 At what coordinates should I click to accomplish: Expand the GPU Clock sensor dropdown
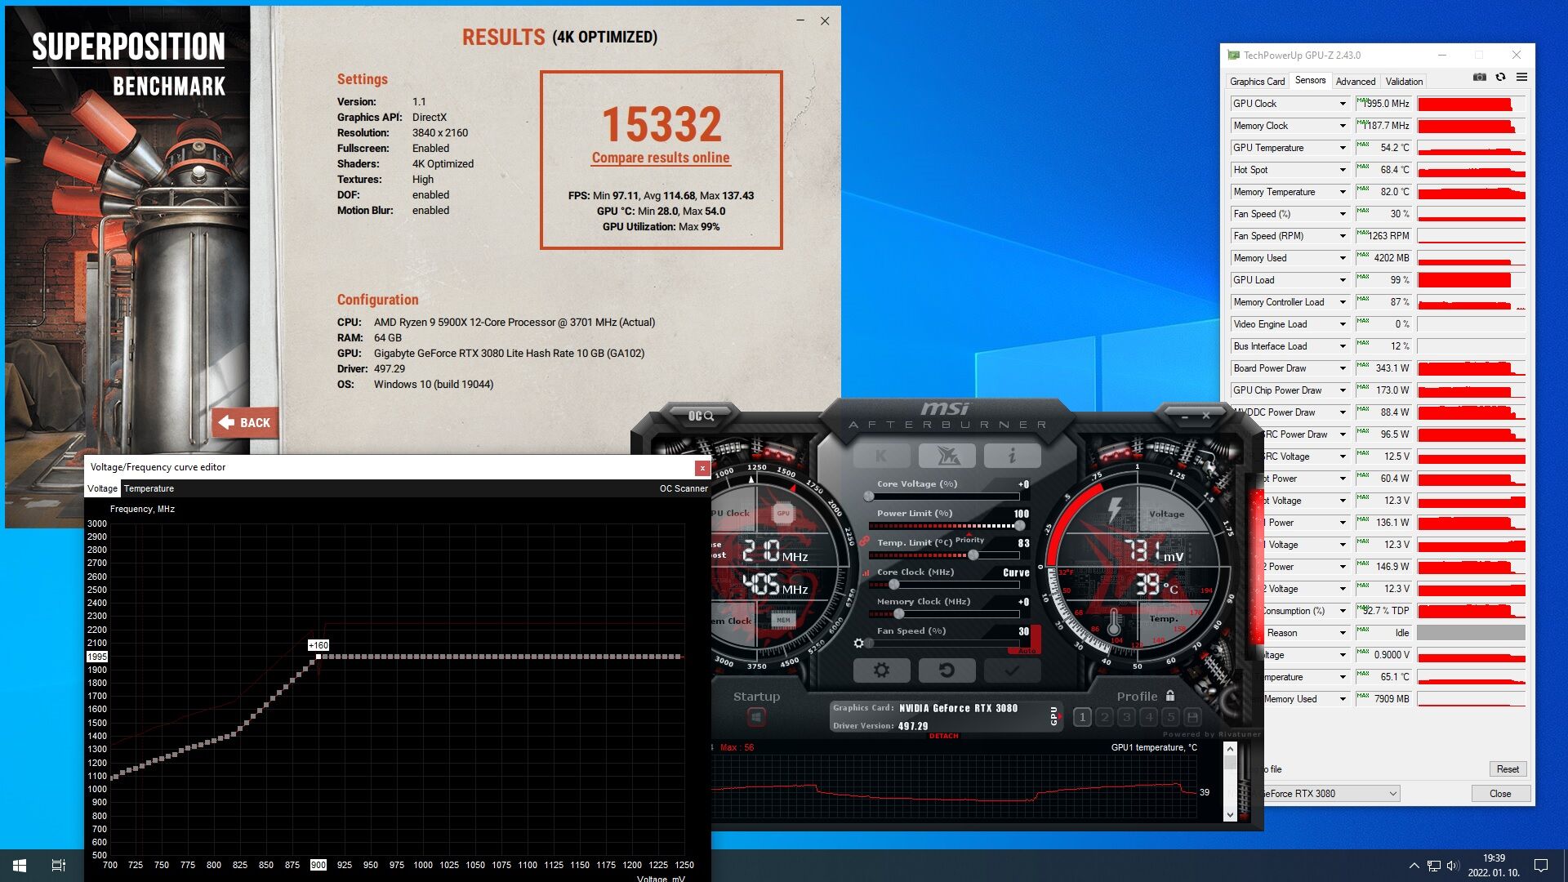click(x=1342, y=104)
